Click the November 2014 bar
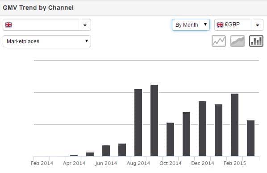 (186, 134)
